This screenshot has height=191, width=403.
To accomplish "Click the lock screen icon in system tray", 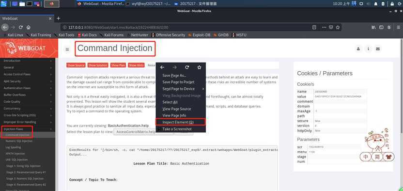I will [x=392, y=4].
